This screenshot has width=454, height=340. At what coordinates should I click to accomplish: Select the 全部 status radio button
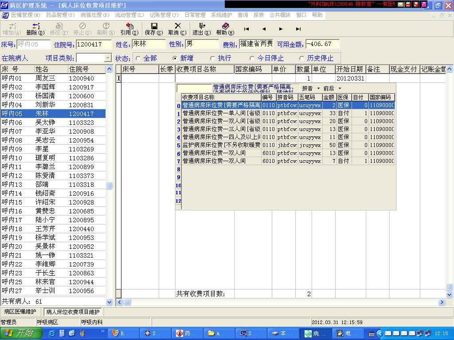click(138, 58)
